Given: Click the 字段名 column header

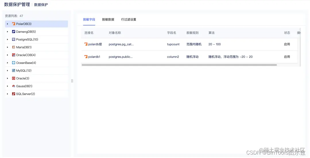Looking at the screenshot, I should pyautogui.click(x=171, y=33).
